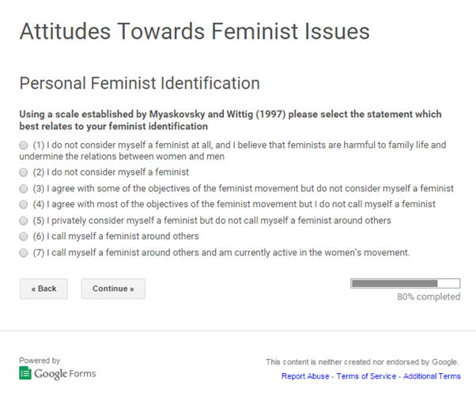
Task: Click the Continue button
Action: point(113,289)
